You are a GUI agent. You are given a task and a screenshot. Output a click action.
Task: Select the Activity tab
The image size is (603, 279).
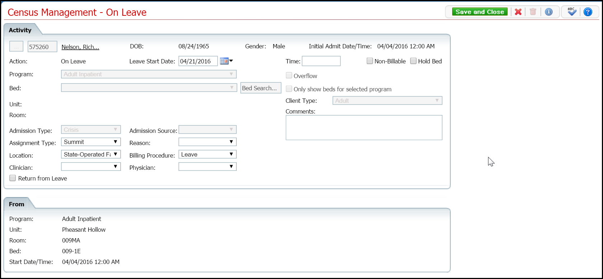(20, 30)
